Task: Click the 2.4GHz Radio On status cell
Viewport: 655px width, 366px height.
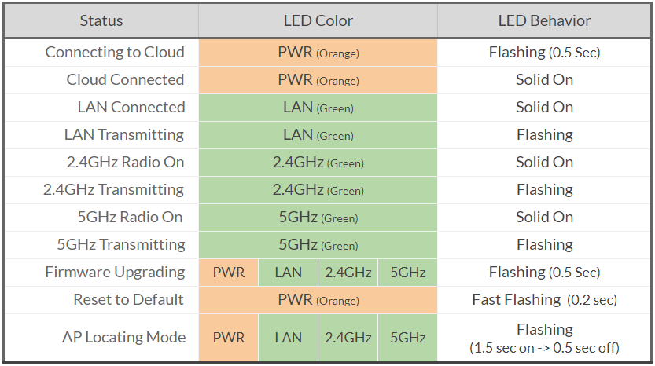Action: [126, 163]
